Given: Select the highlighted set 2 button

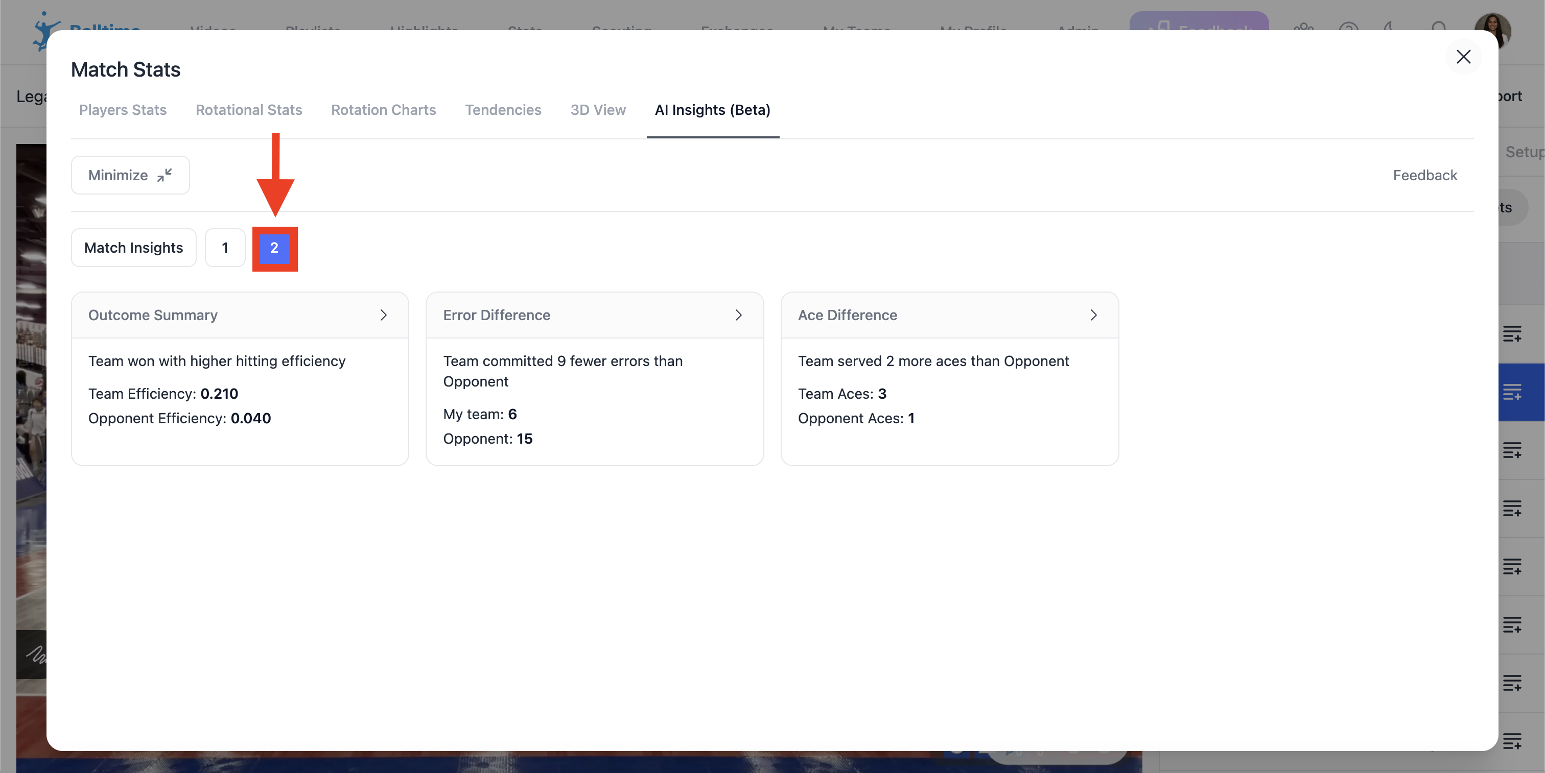Looking at the screenshot, I should [x=274, y=248].
